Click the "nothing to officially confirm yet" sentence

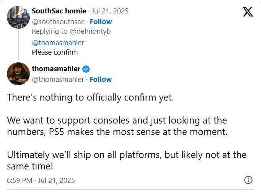pos(90,97)
